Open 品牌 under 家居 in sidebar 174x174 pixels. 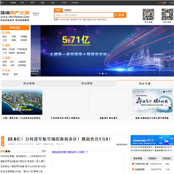pos(4,62)
